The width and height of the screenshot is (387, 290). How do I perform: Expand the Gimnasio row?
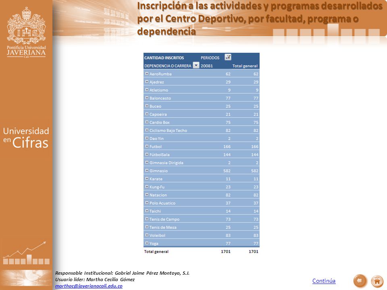click(x=147, y=170)
